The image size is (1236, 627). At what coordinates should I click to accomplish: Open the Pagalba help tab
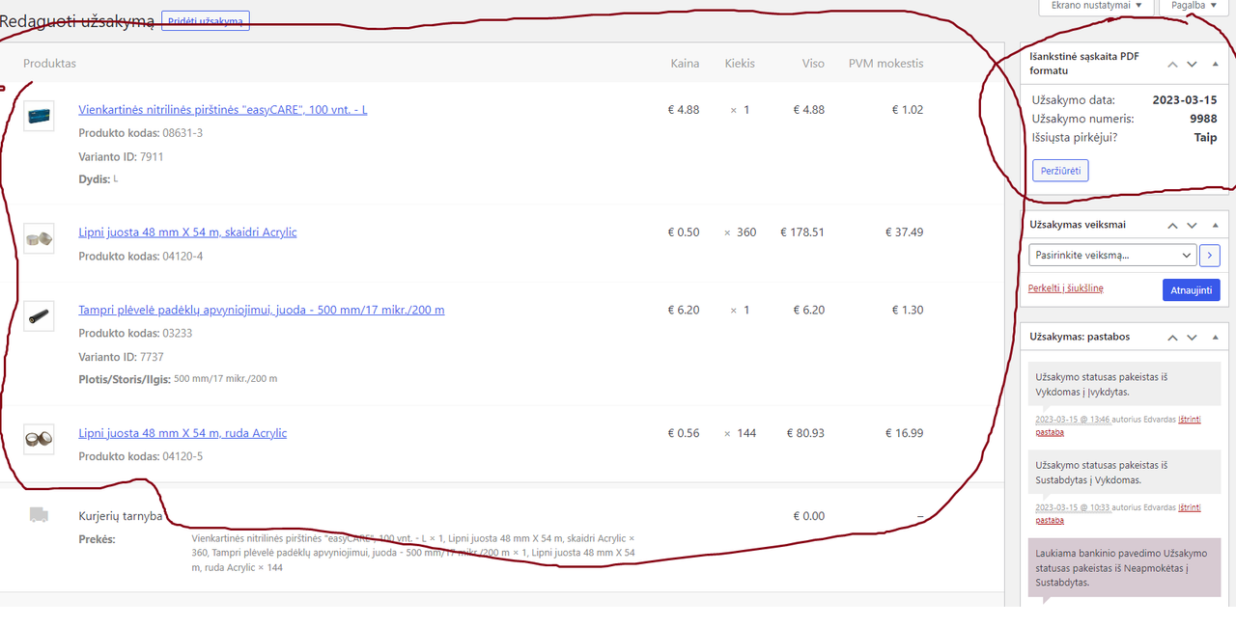click(x=1194, y=6)
